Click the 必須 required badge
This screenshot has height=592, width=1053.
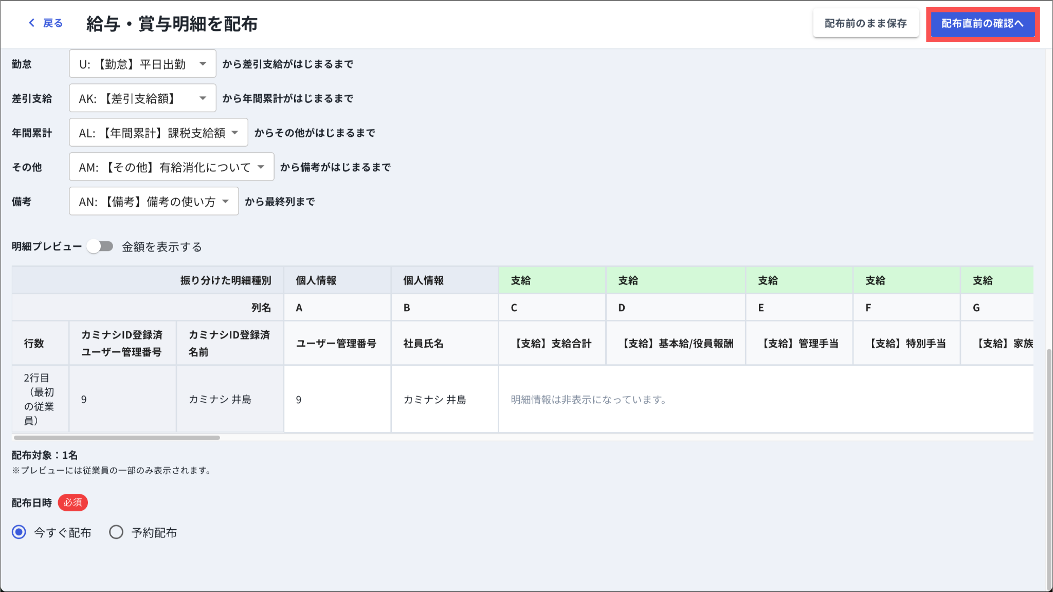click(x=72, y=503)
